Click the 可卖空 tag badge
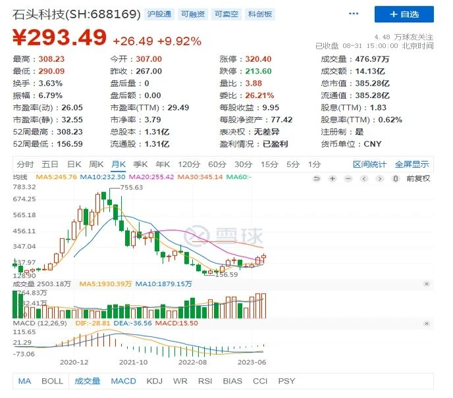The width and height of the screenshot is (453, 398). tap(226, 14)
